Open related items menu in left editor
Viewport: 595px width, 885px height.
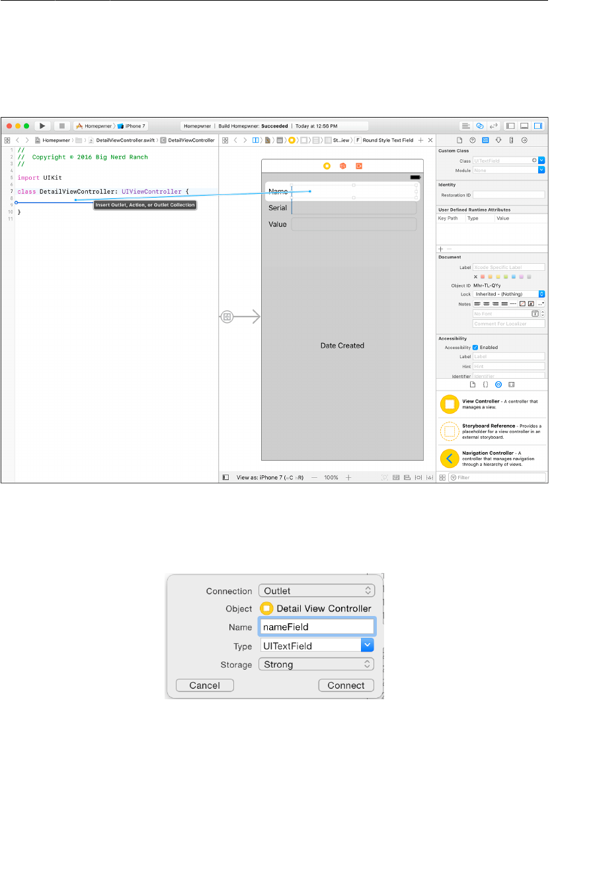click(7, 140)
